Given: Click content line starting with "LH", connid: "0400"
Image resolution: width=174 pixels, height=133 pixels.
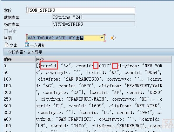Looking at the screenshot, I should tap(99, 126).
